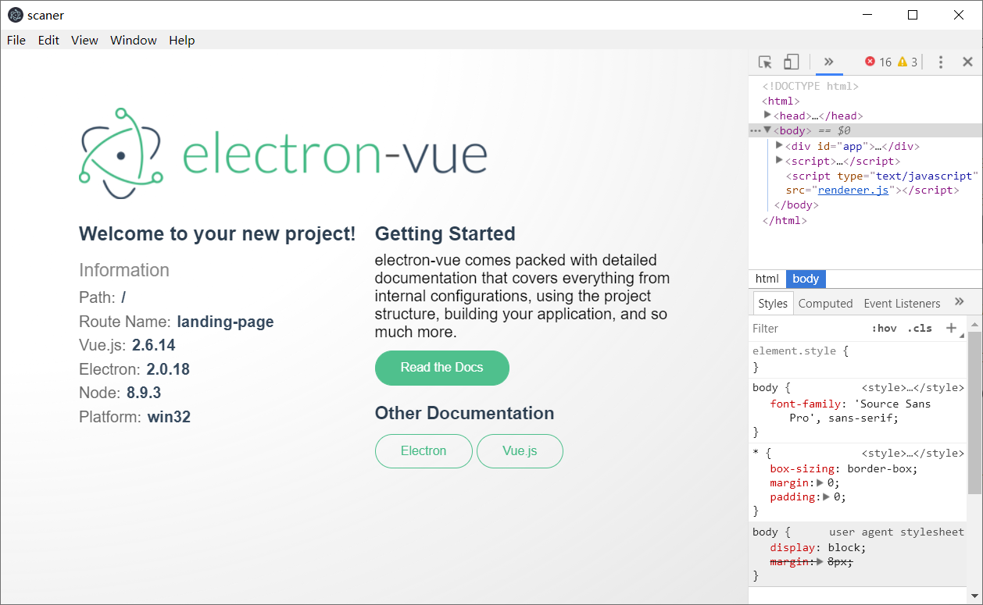Click the styles pane vertical scrollbar
Screen dimensions: 983x605
(974, 413)
